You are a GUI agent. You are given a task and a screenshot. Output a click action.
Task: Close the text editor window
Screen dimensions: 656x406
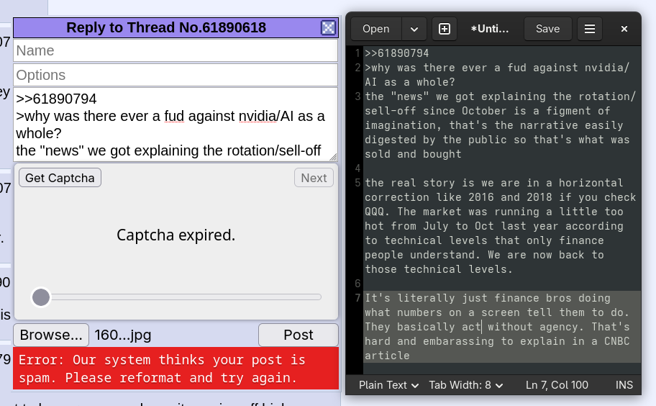[624, 29]
